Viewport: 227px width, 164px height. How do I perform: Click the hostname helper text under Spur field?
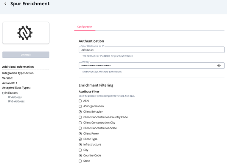click(107, 56)
